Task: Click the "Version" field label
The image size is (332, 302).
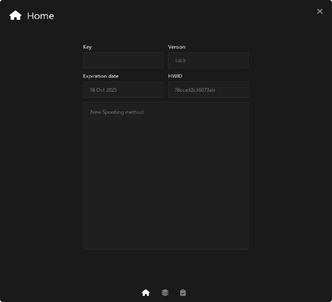Action: 177,47
